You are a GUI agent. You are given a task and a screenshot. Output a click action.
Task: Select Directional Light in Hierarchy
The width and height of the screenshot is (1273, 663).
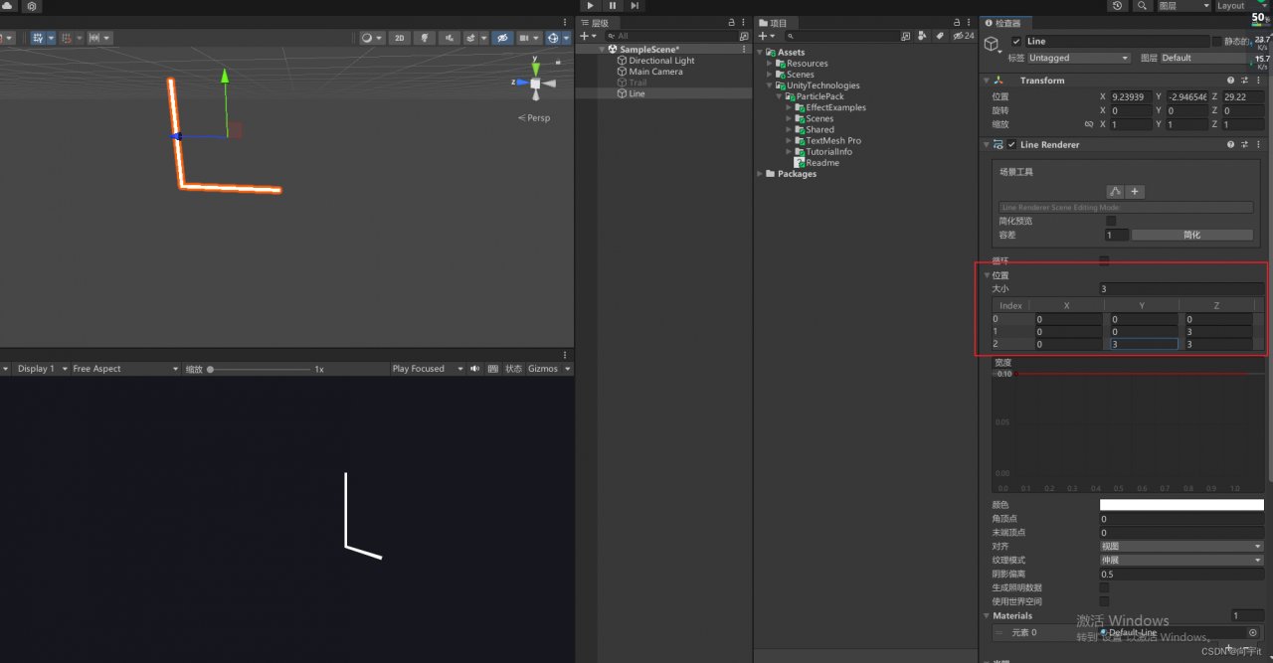point(661,61)
